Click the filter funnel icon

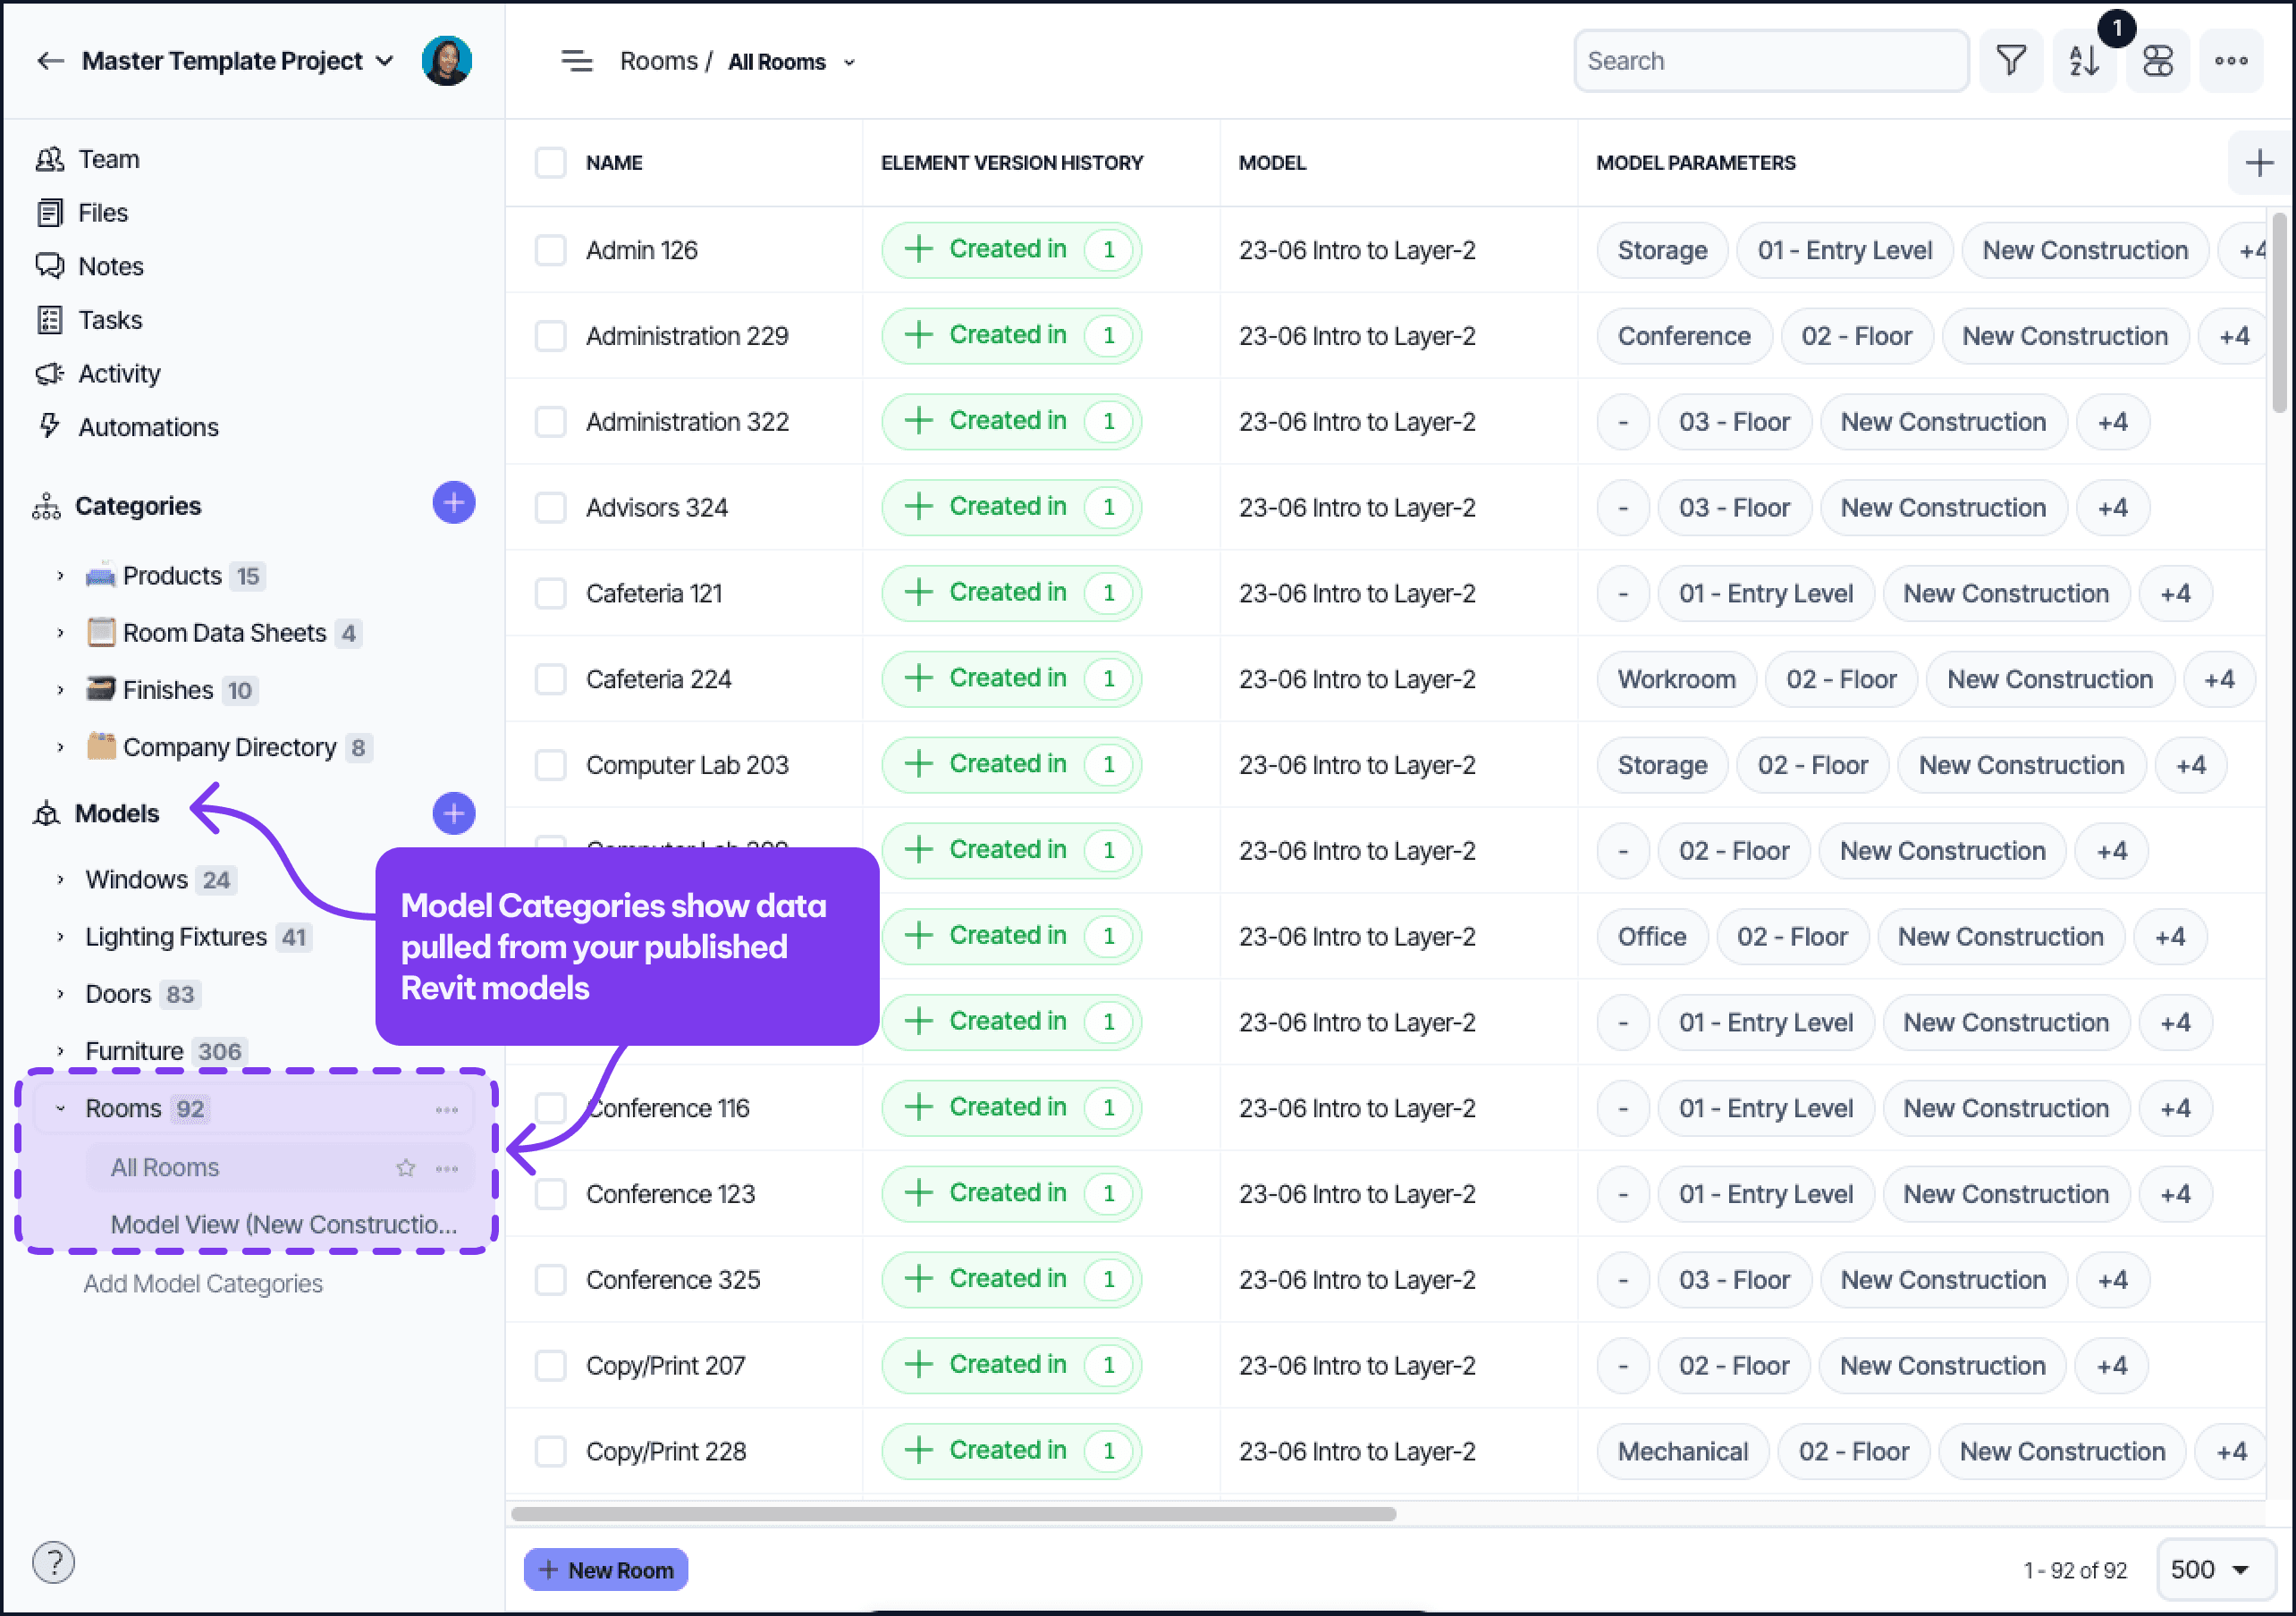point(2010,61)
